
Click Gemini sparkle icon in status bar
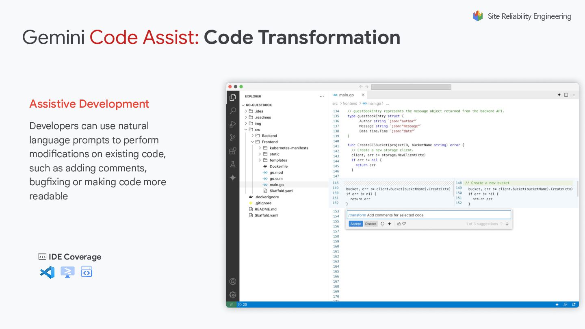click(x=557, y=304)
